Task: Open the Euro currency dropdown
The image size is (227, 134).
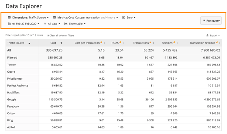Action: click(129, 17)
